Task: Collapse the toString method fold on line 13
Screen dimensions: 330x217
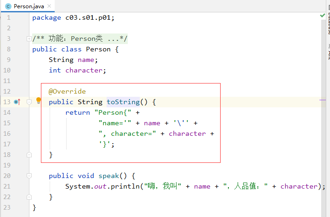Action: point(29,102)
